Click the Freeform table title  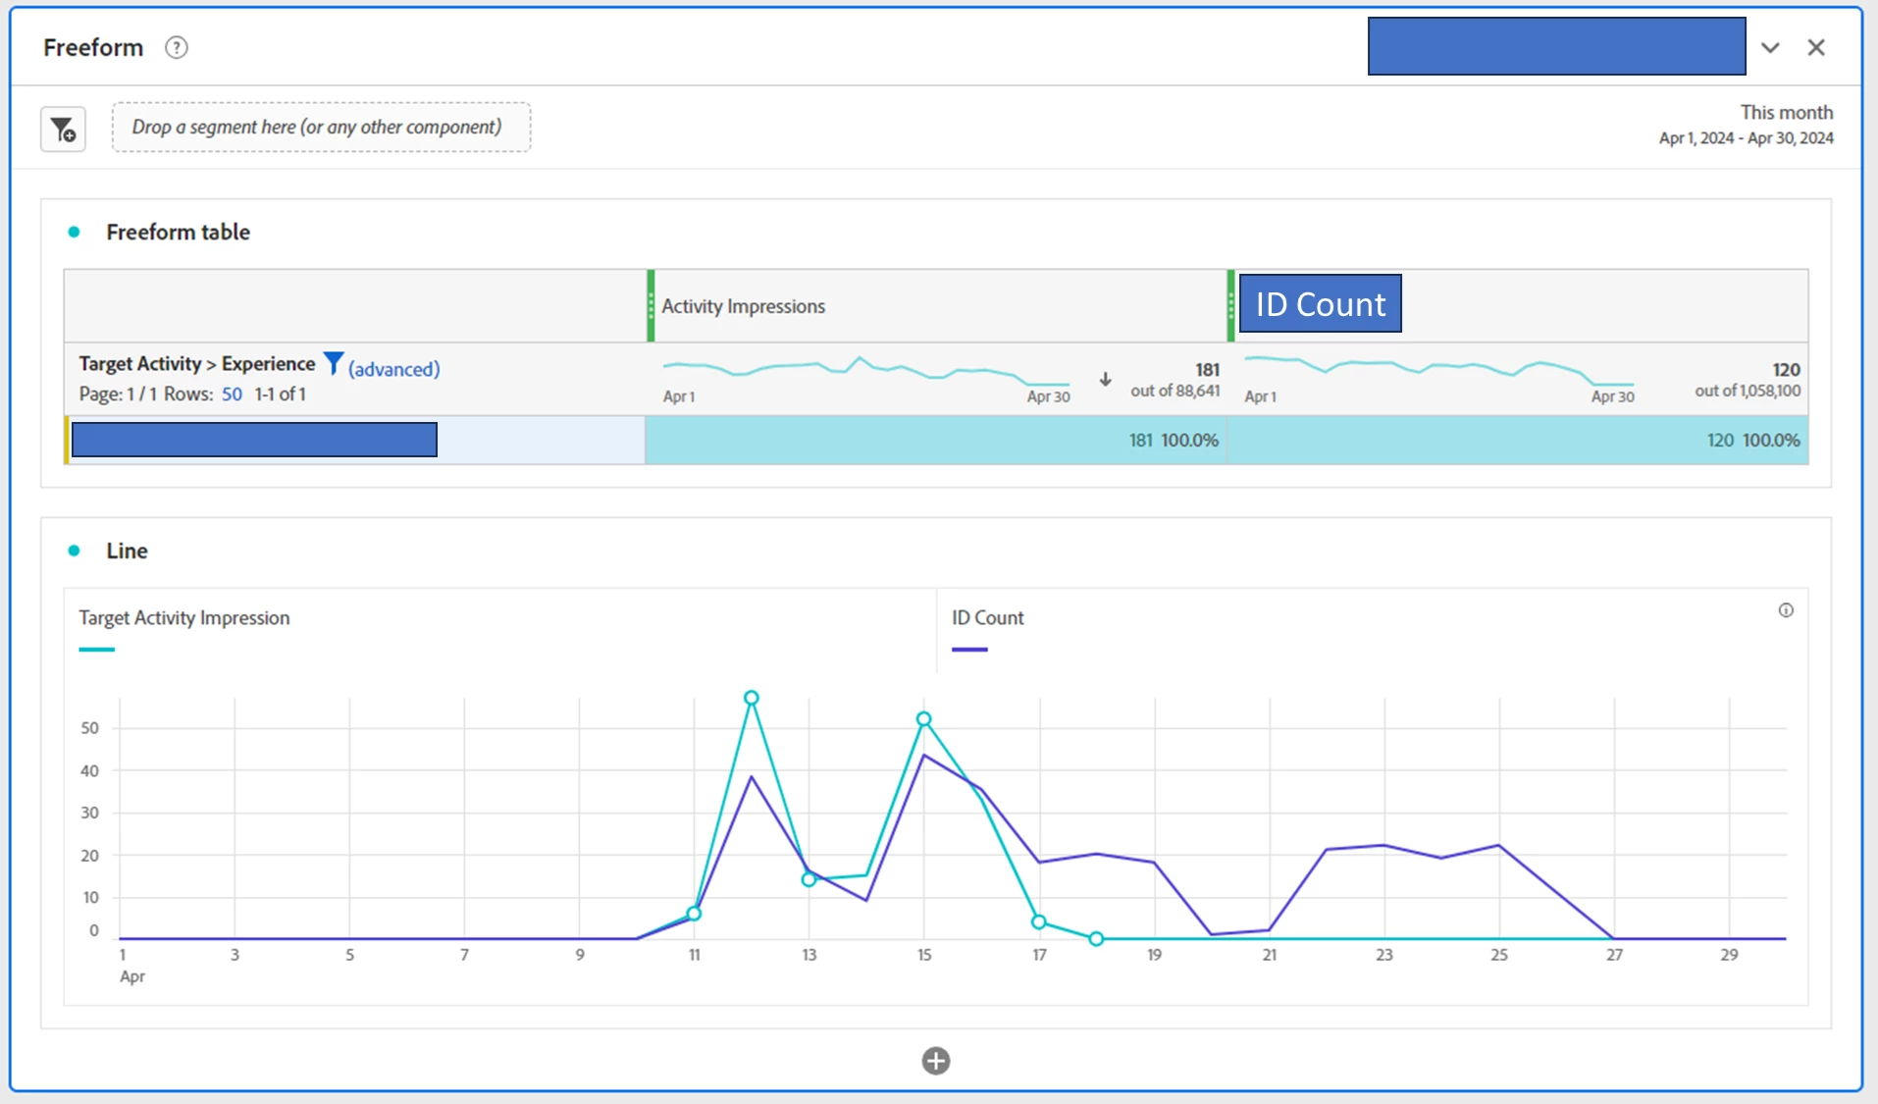[178, 232]
